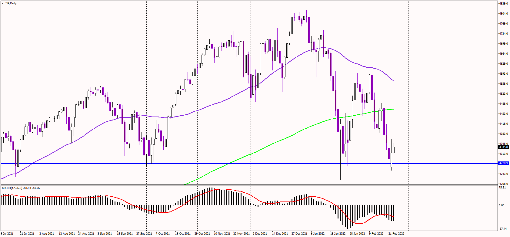Click the -97.44 MACD scale value
The width and height of the screenshot is (510, 237).
click(x=502, y=229)
